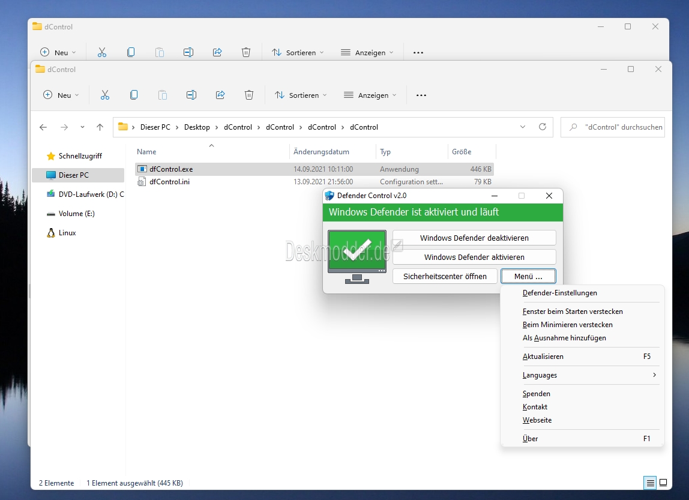The height and width of the screenshot is (500, 689).
Task: Click the Windows Defender aktivieren button
Action: click(x=474, y=257)
